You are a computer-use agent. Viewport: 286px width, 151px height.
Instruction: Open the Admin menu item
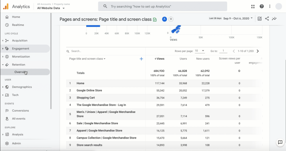tap(17, 143)
